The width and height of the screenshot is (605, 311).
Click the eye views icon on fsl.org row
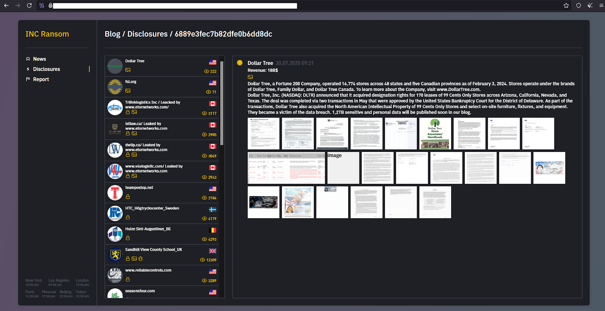pos(208,92)
